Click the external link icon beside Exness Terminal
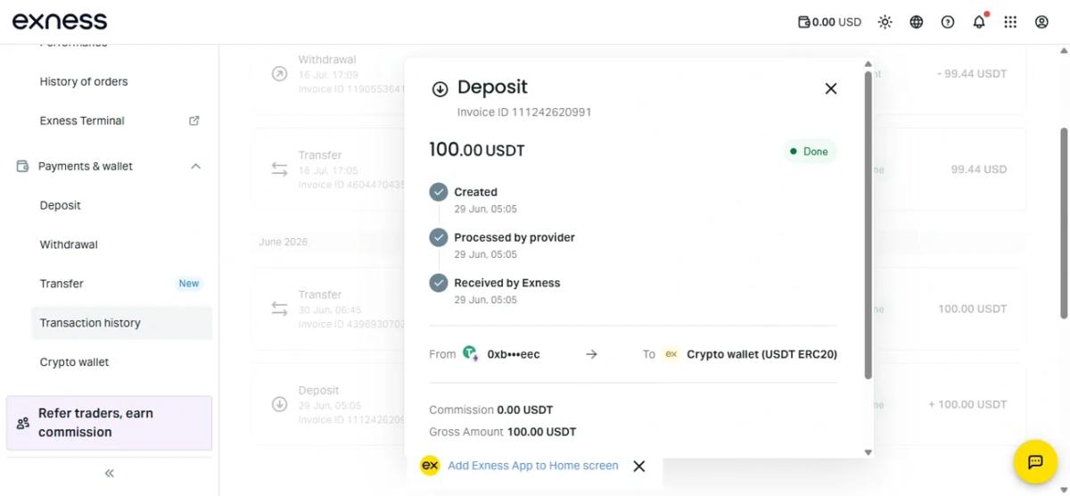1070x496 pixels. pos(194,120)
